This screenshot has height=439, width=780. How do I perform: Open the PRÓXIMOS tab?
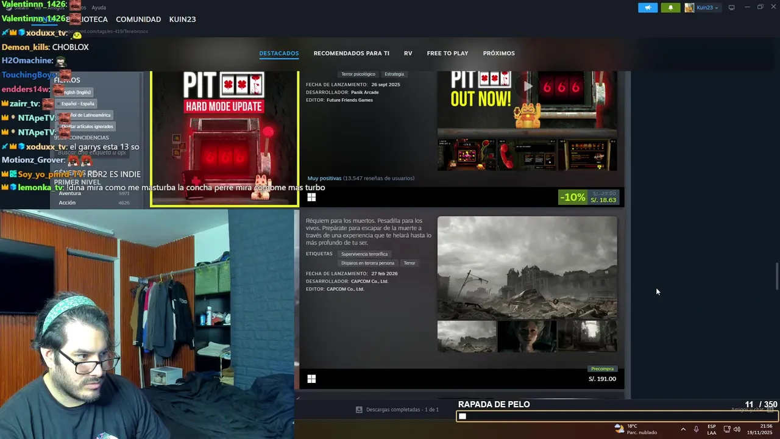tap(498, 53)
